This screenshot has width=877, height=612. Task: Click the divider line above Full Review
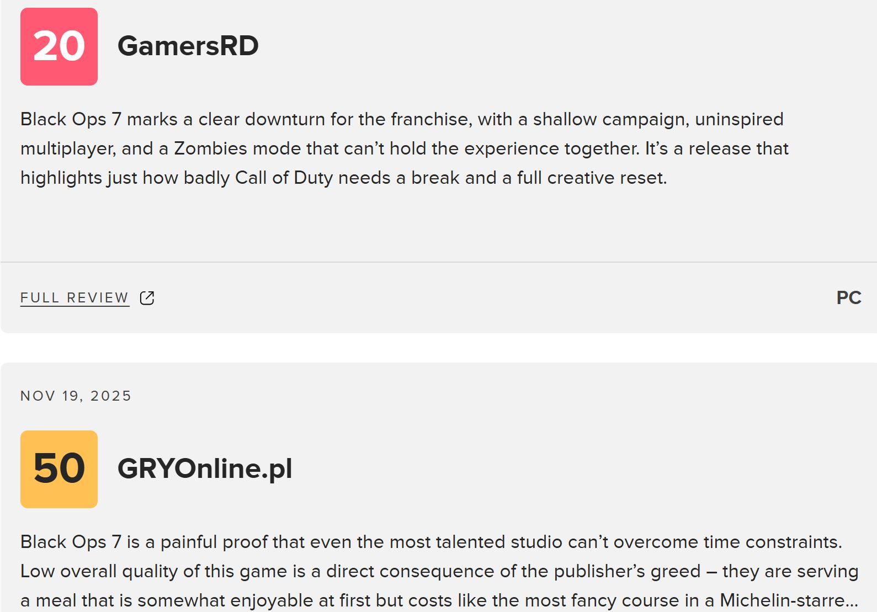pyautogui.click(x=438, y=262)
